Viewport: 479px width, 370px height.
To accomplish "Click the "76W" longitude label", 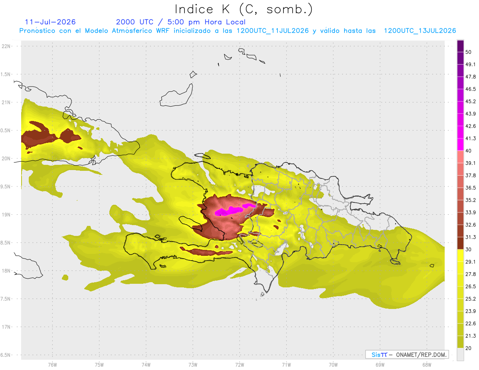I will pos(52,365).
